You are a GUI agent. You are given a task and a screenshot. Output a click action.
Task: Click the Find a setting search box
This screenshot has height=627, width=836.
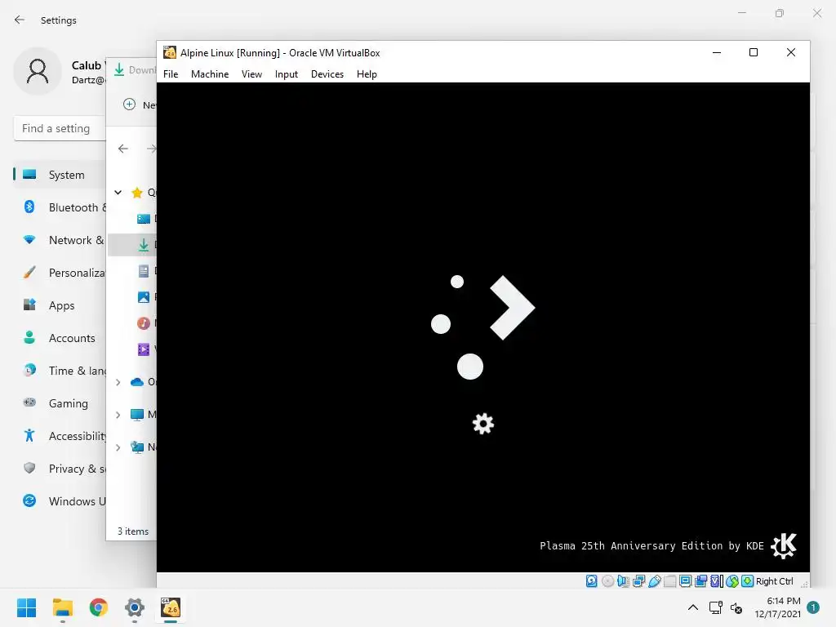coord(60,128)
